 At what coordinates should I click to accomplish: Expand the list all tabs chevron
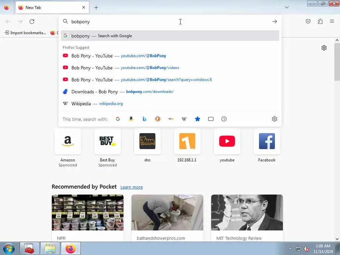(287, 7)
